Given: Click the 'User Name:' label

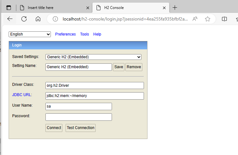Looking at the screenshot, I should pos(22,105).
